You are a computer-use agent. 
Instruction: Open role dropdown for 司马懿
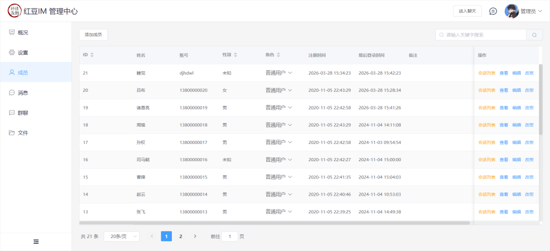pyautogui.click(x=279, y=160)
